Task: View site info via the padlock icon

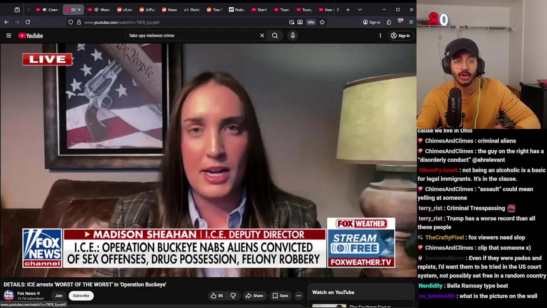Action: coord(79,22)
